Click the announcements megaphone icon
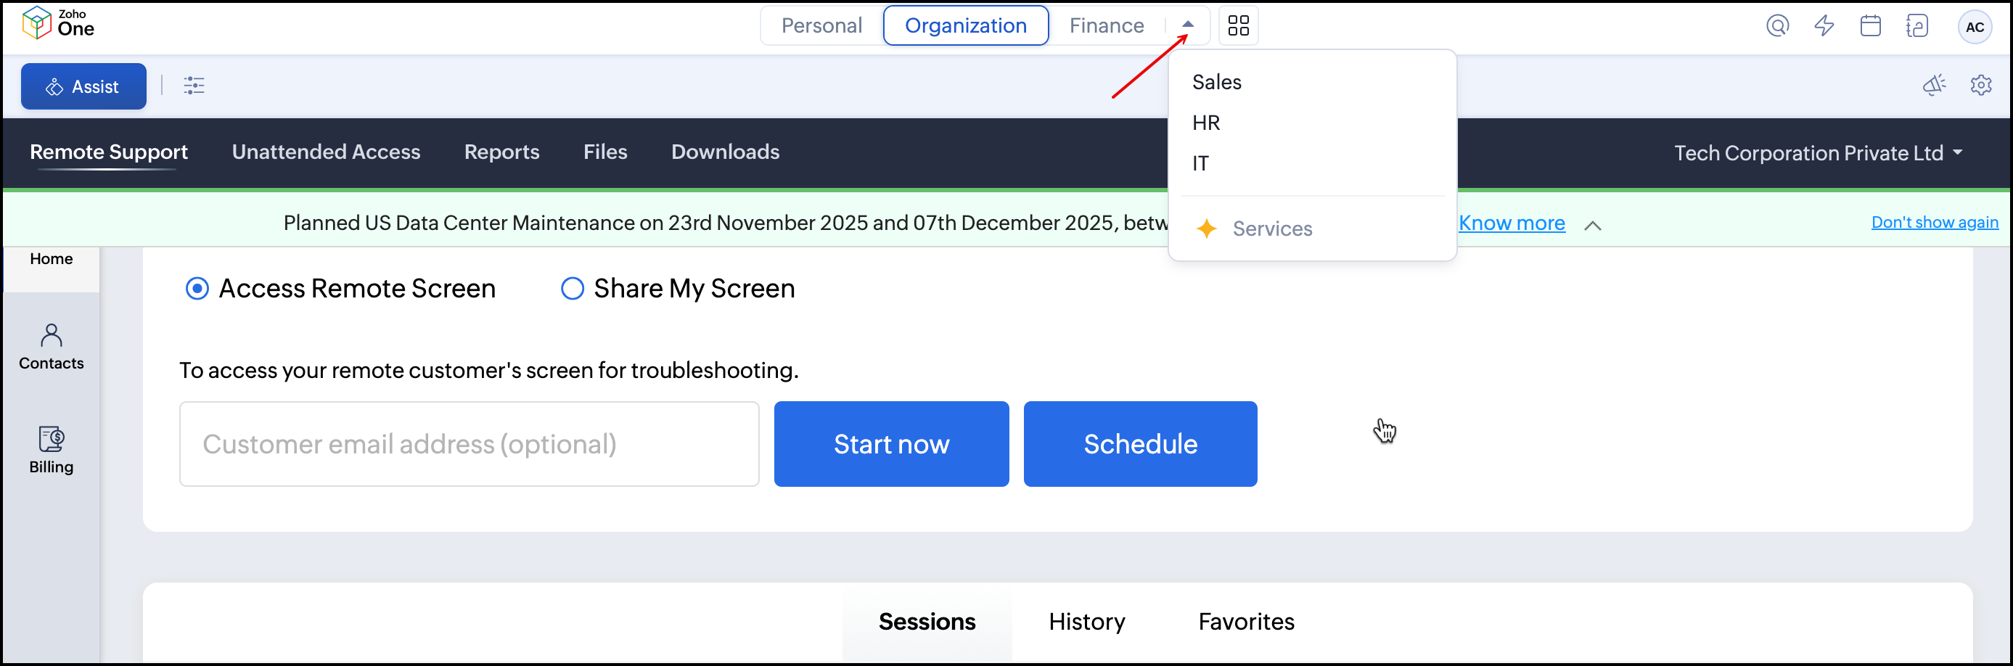 point(1934,85)
